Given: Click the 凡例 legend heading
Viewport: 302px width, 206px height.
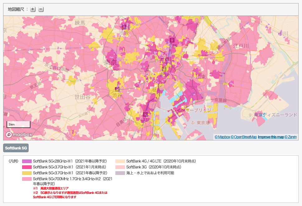Looking at the screenshot, I should [13, 161].
